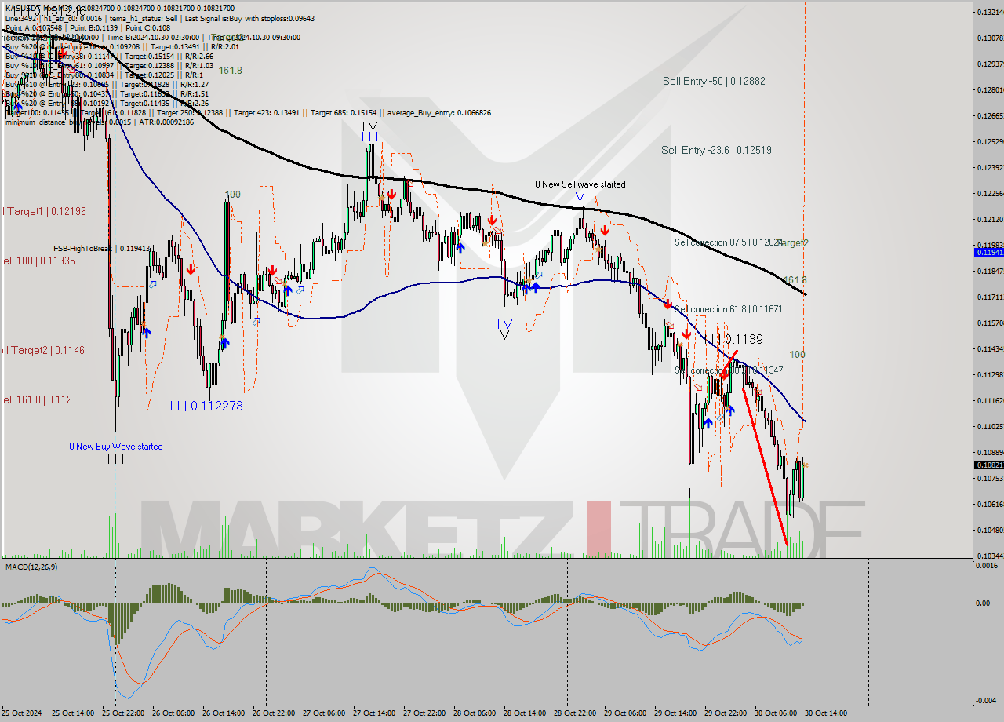Click the 'Time B:2024.10.30 02:30:00' info text
The height and width of the screenshot is (722, 1004).
click(x=153, y=37)
